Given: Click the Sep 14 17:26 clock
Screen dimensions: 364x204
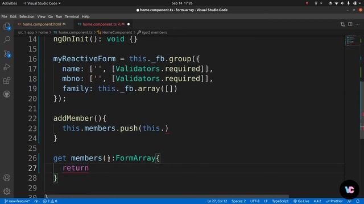Looking at the screenshot, I should 182,3.
